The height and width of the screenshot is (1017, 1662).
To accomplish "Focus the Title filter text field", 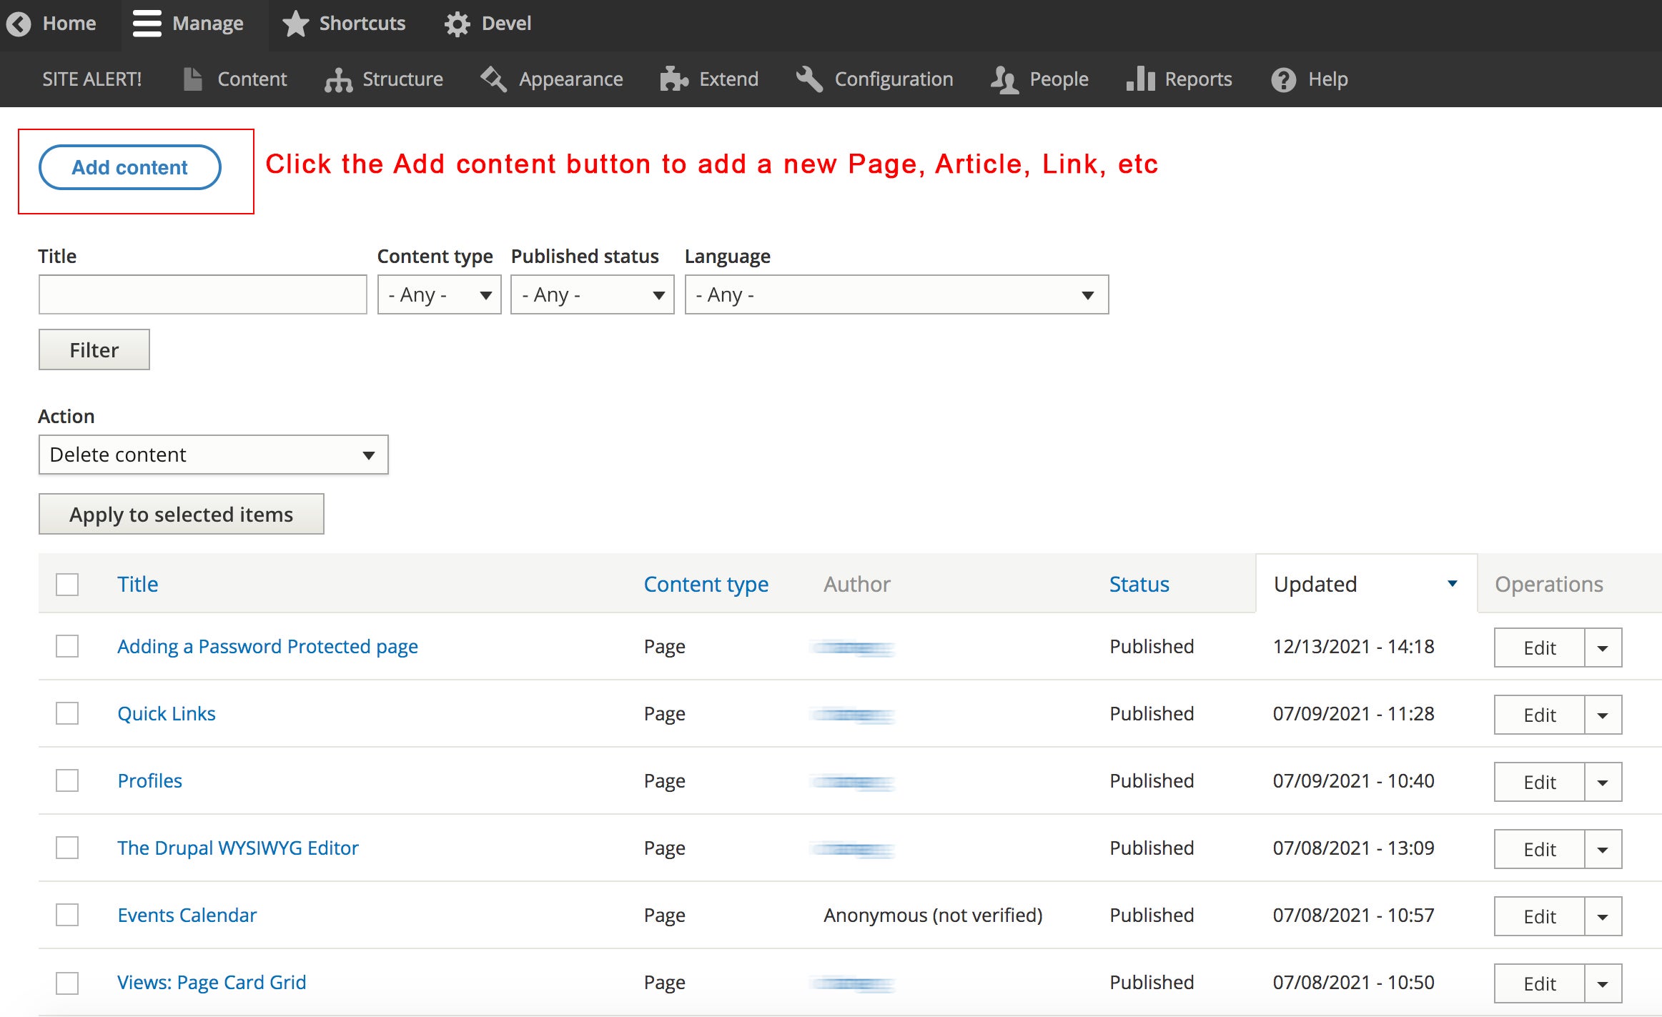I will [x=202, y=294].
